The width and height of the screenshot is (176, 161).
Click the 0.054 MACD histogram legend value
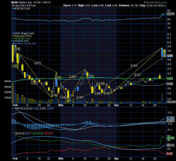[x=50, y=109]
